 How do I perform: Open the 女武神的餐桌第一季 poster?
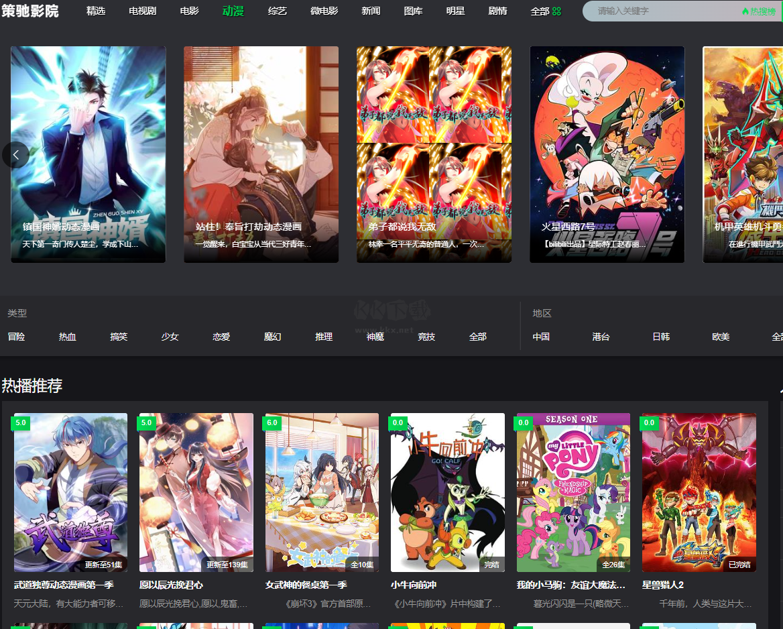pyautogui.click(x=322, y=492)
